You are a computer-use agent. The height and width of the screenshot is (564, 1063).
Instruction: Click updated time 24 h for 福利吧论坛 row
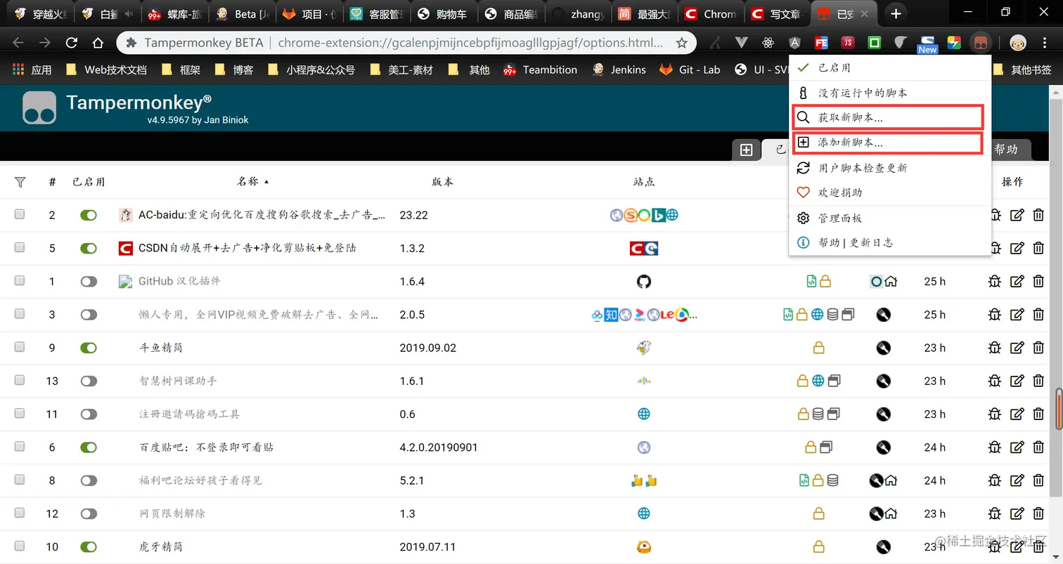click(935, 480)
